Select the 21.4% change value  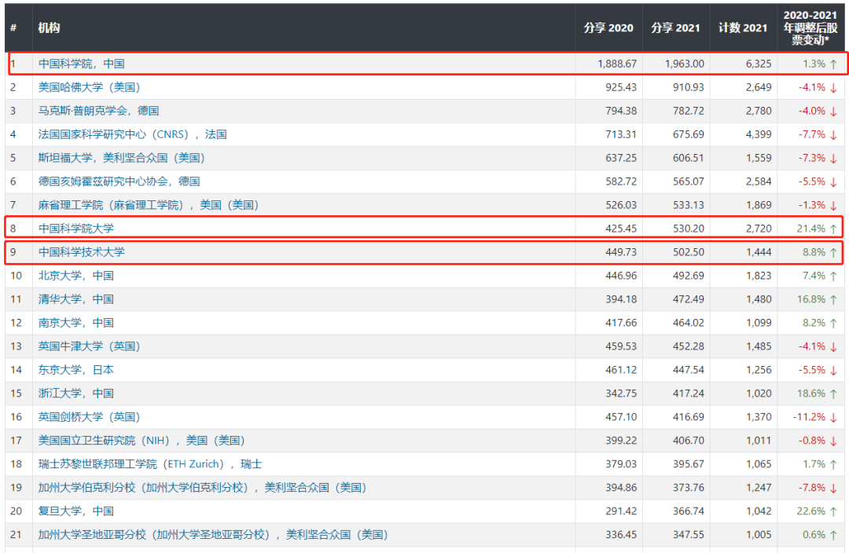tap(811, 229)
